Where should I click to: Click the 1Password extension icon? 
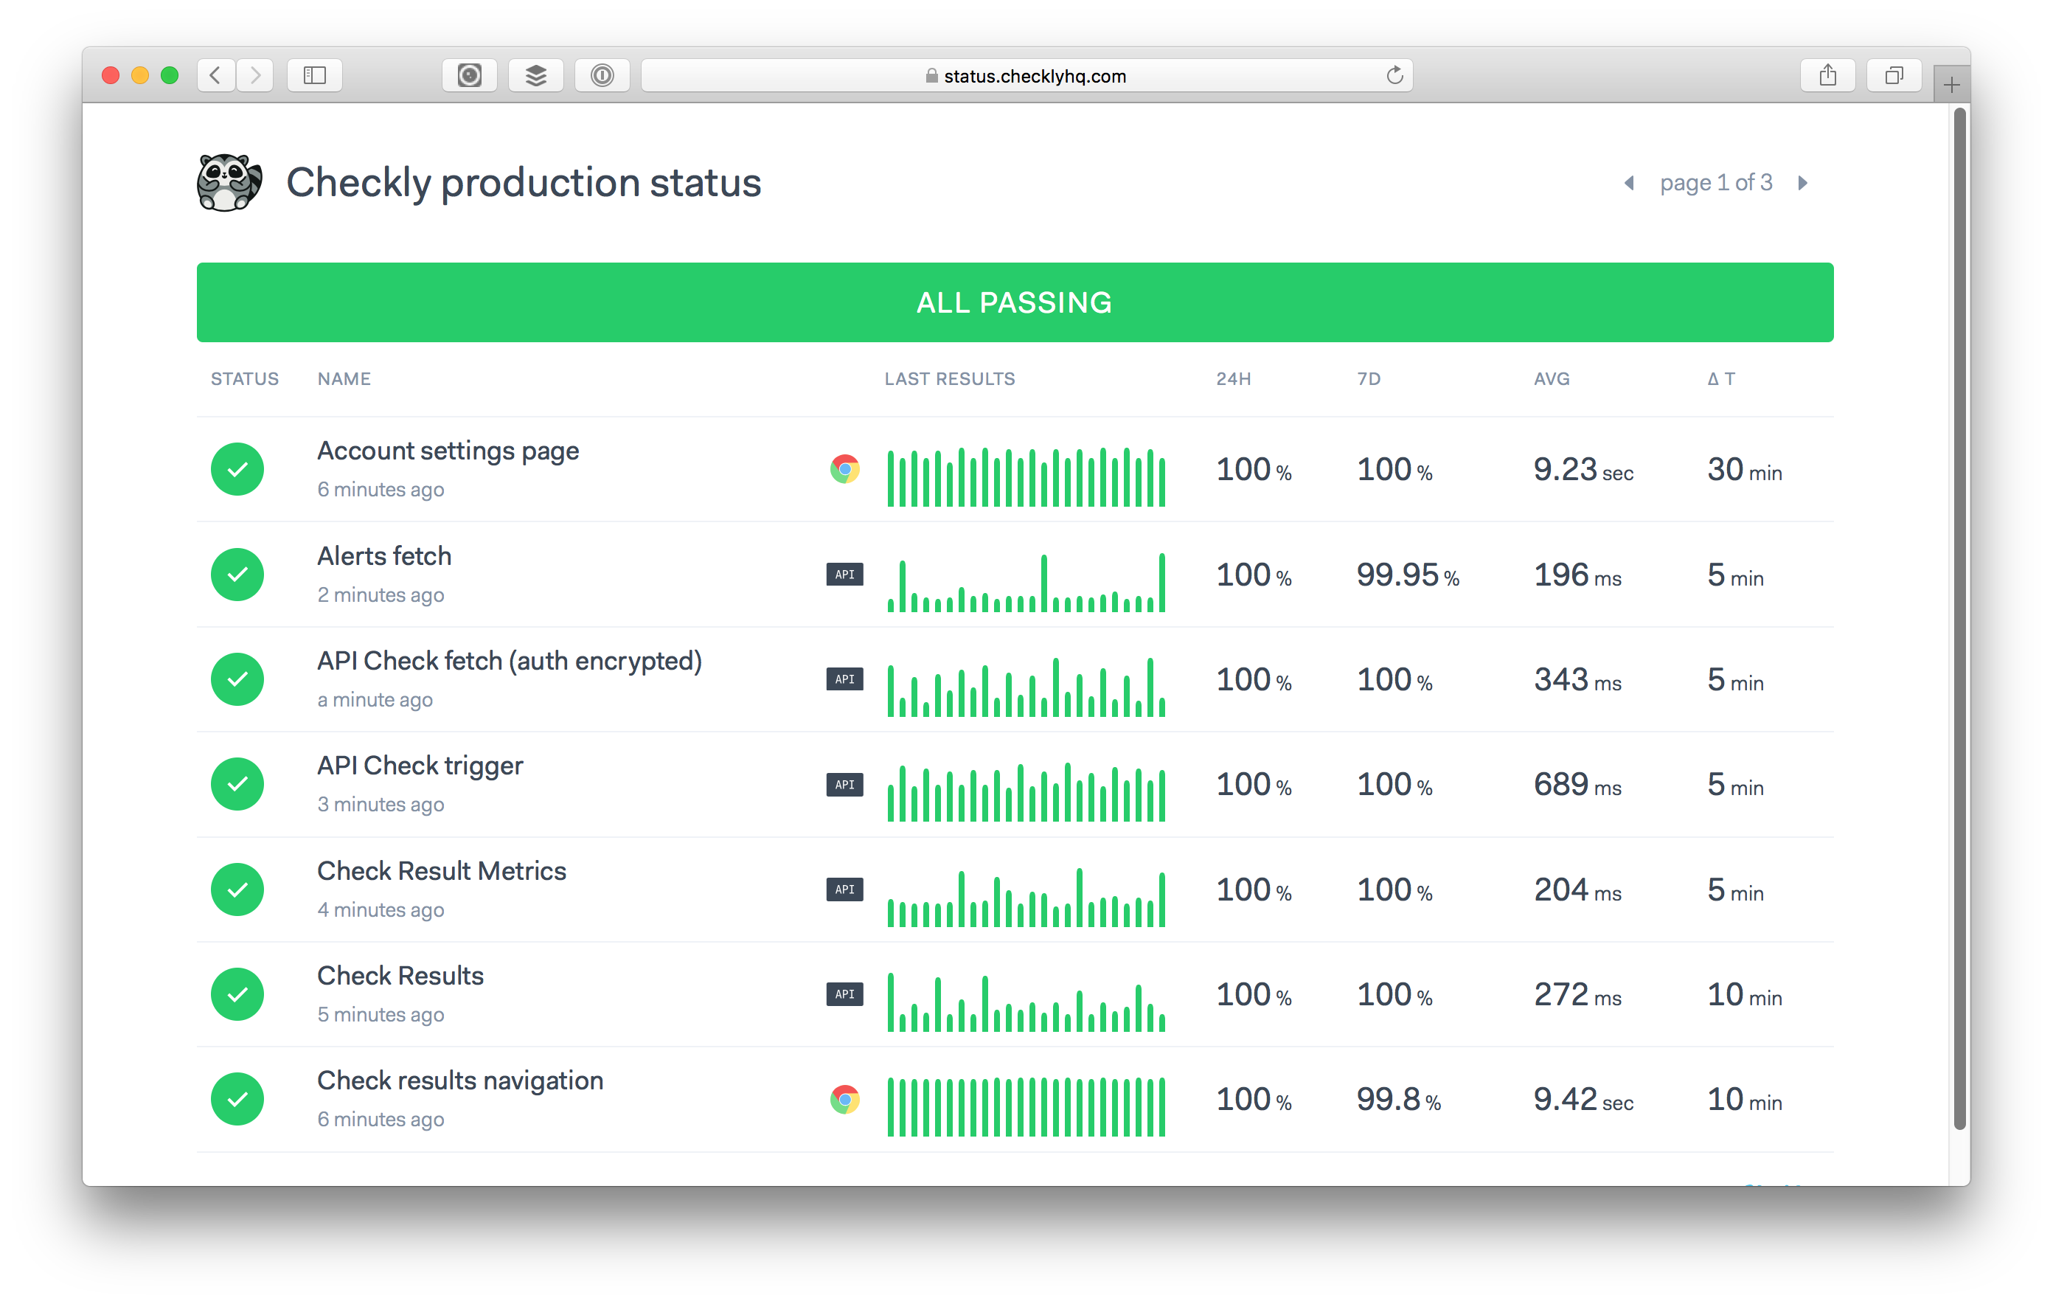[x=602, y=76]
